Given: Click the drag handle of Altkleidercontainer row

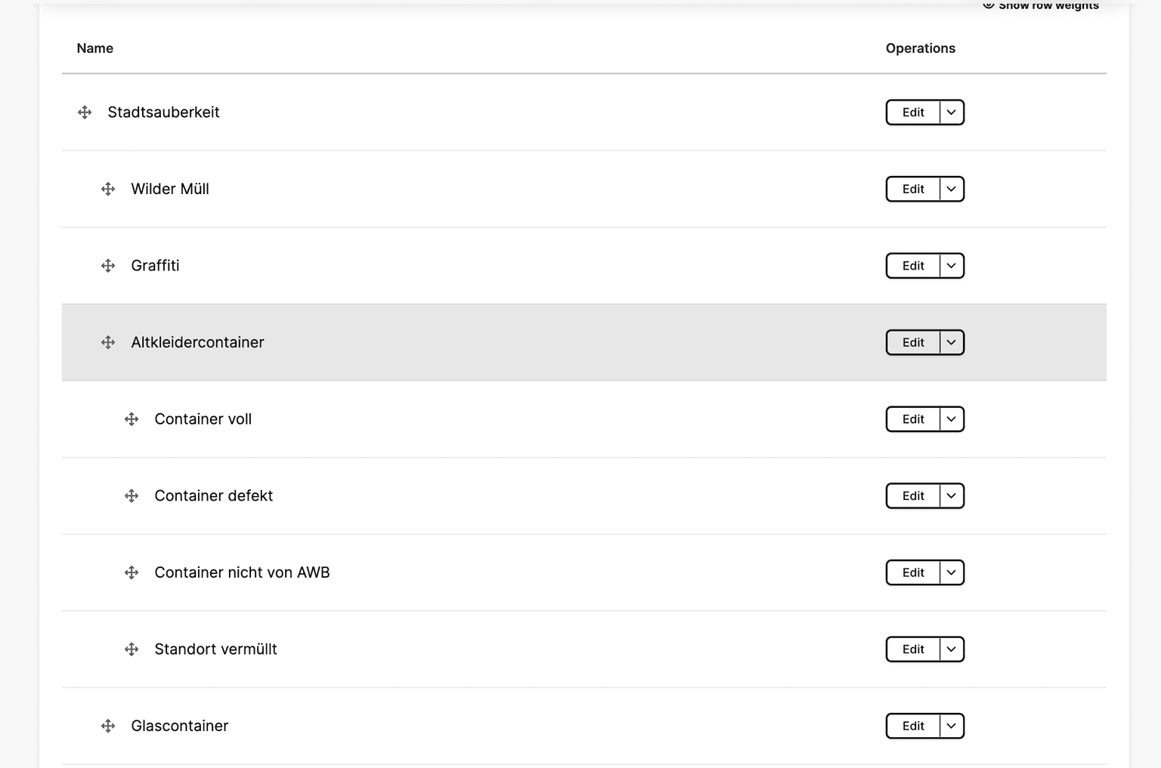Looking at the screenshot, I should tap(108, 342).
